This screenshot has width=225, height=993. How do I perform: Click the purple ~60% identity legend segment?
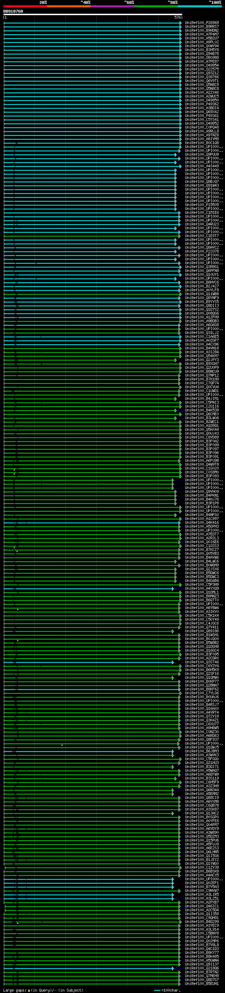click(x=113, y=6)
